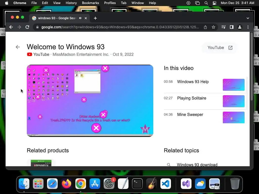Viewport: 259px width, 194px height.
Task: Open the View menu
Action: (x=57, y=3)
